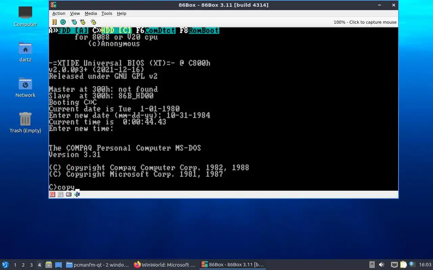Click '100% - Click to capture mouse' status text

click(365, 22)
